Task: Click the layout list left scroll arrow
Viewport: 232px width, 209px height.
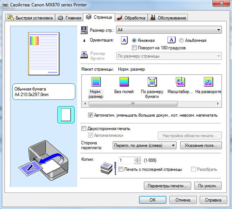Action: 85,104
